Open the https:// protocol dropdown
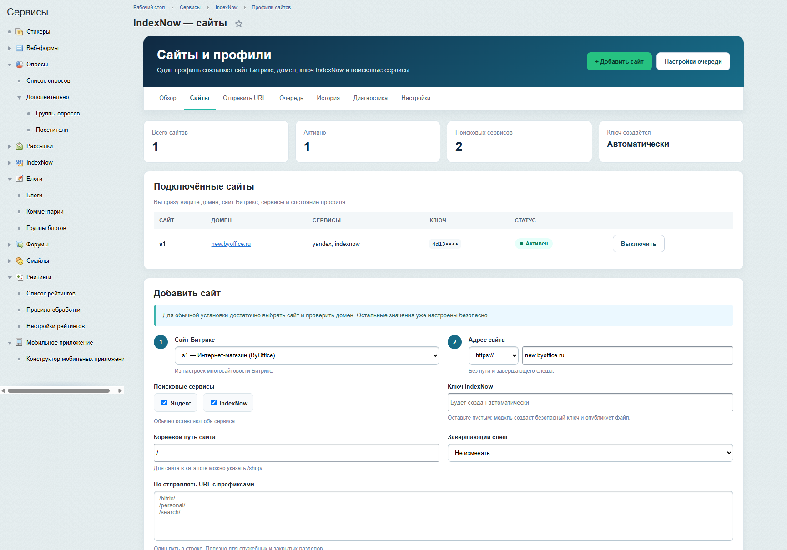The height and width of the screenshot is (550, 787). click(494, 355)
